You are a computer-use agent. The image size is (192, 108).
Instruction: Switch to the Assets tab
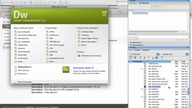point(137,50)
